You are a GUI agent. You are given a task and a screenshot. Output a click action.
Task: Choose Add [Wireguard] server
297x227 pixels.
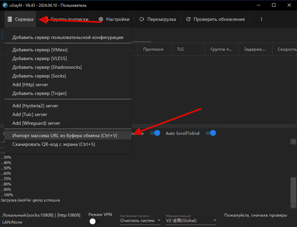68,123
